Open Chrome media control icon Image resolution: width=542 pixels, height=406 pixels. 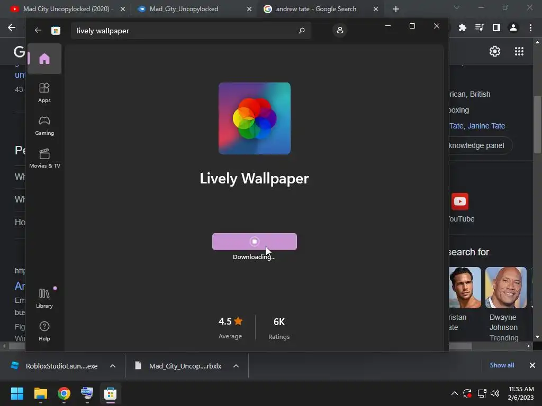(x=479, y=27)
